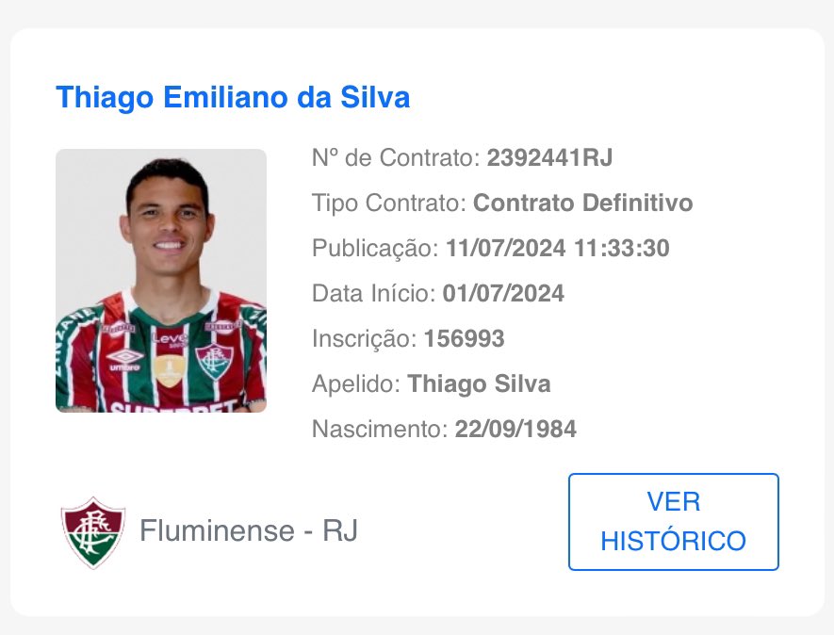
Task: Select the Fluminense - RJ club name
Action: click(249, 531)
